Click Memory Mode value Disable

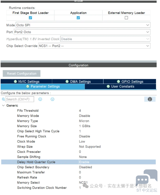pyautogui.click(x=84, y=116)
